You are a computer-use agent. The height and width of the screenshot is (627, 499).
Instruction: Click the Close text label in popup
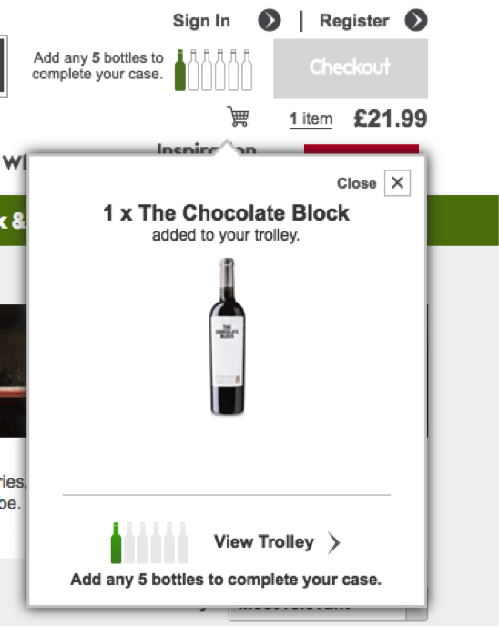(x=357, y=183)
